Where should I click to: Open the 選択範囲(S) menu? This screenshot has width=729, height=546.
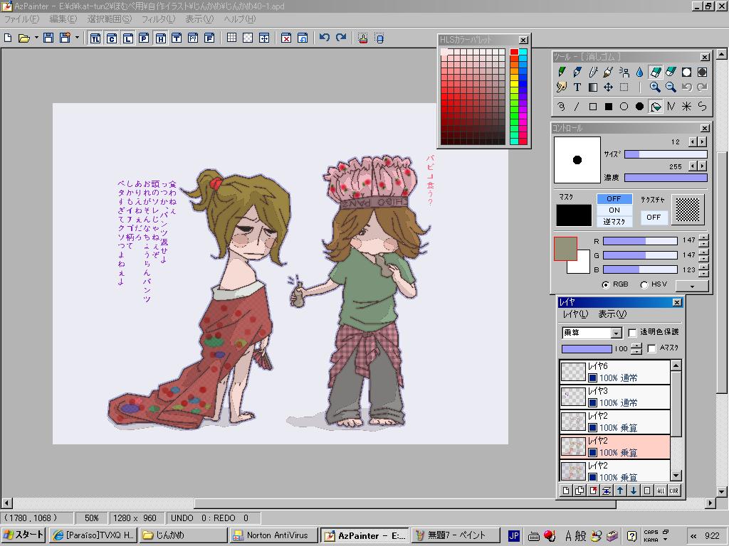coord(109,19)
